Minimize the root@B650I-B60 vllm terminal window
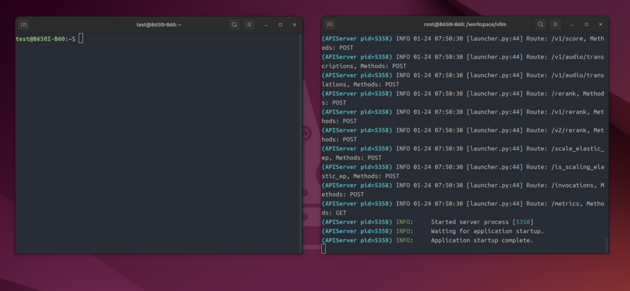 click(572, 25)
